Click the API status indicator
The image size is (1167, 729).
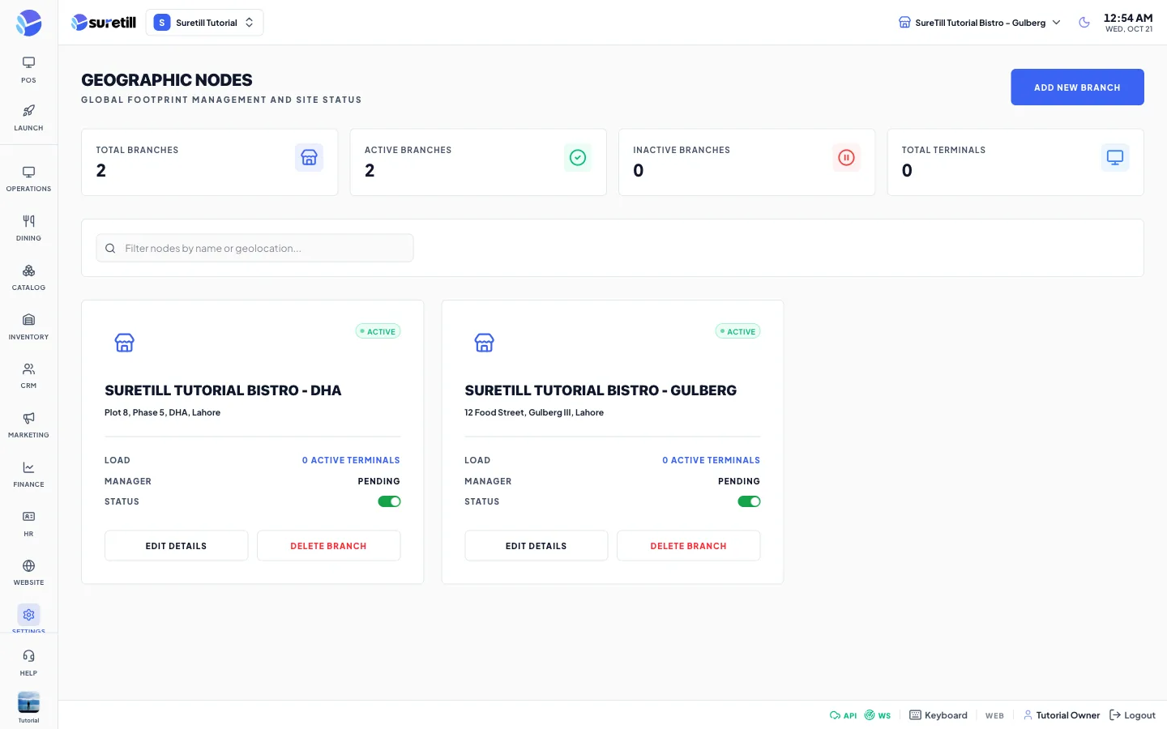tap(843, 715)
